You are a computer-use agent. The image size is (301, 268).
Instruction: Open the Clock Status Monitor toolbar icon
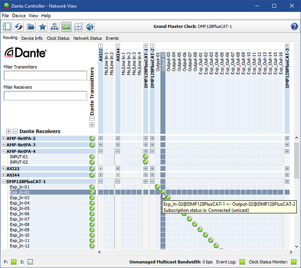(66, 26)
